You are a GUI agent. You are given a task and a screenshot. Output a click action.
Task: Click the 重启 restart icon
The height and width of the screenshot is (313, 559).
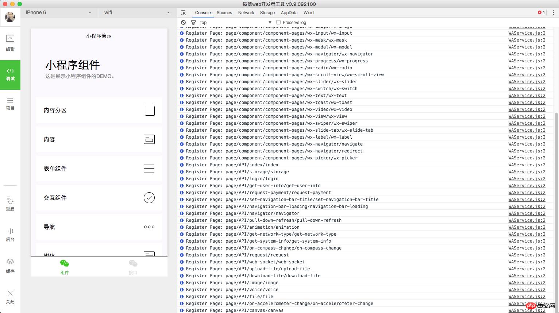click(10, 204)
